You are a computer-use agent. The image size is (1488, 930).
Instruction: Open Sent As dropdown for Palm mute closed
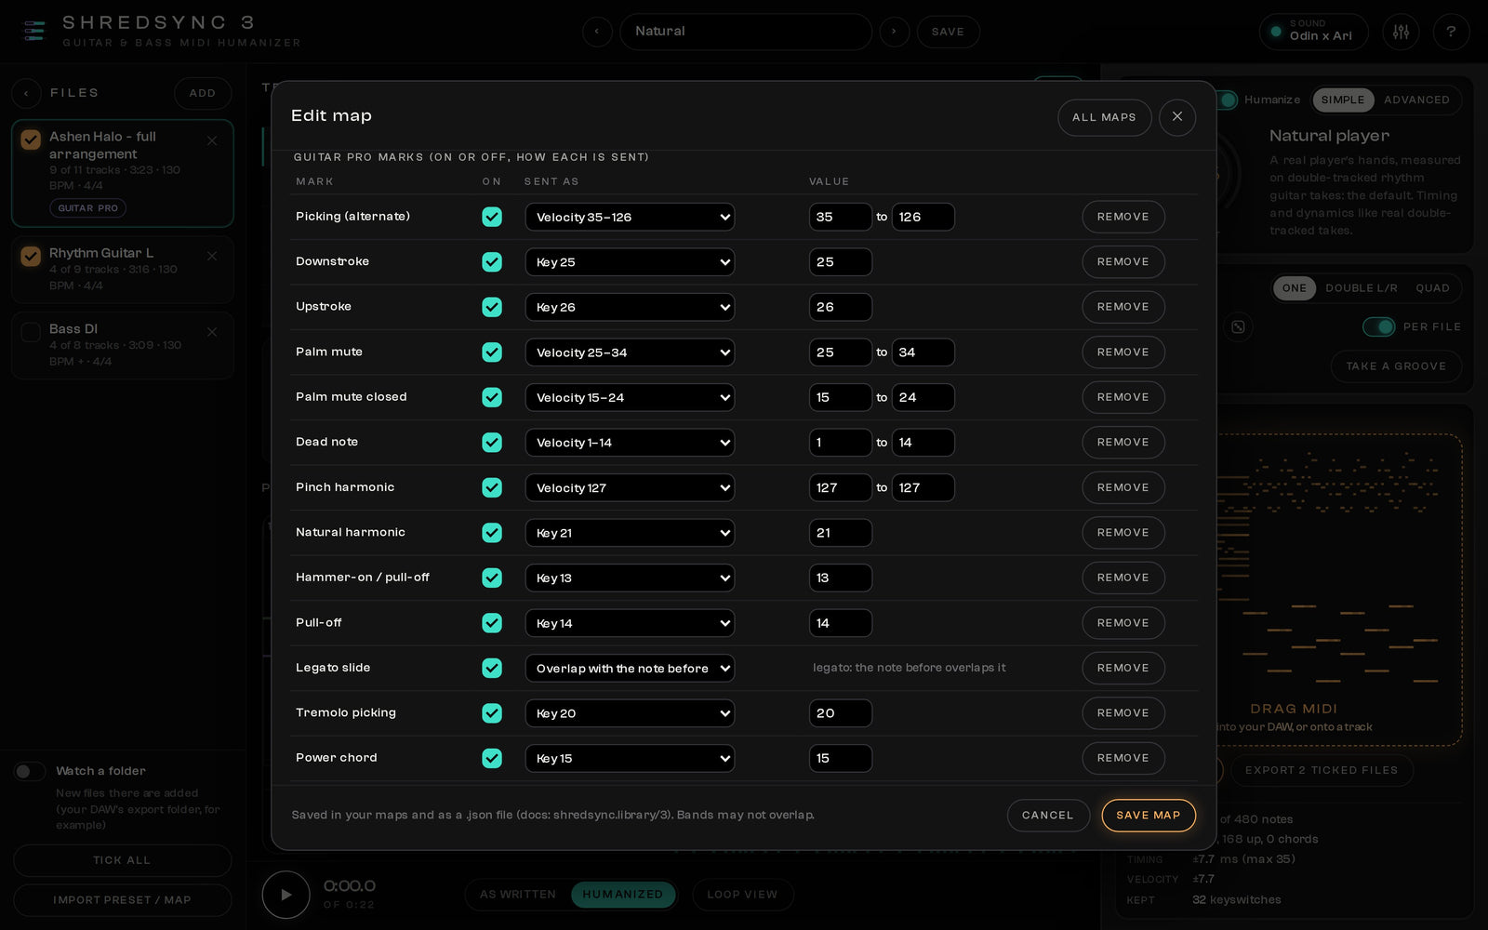[x=630, y=397]
